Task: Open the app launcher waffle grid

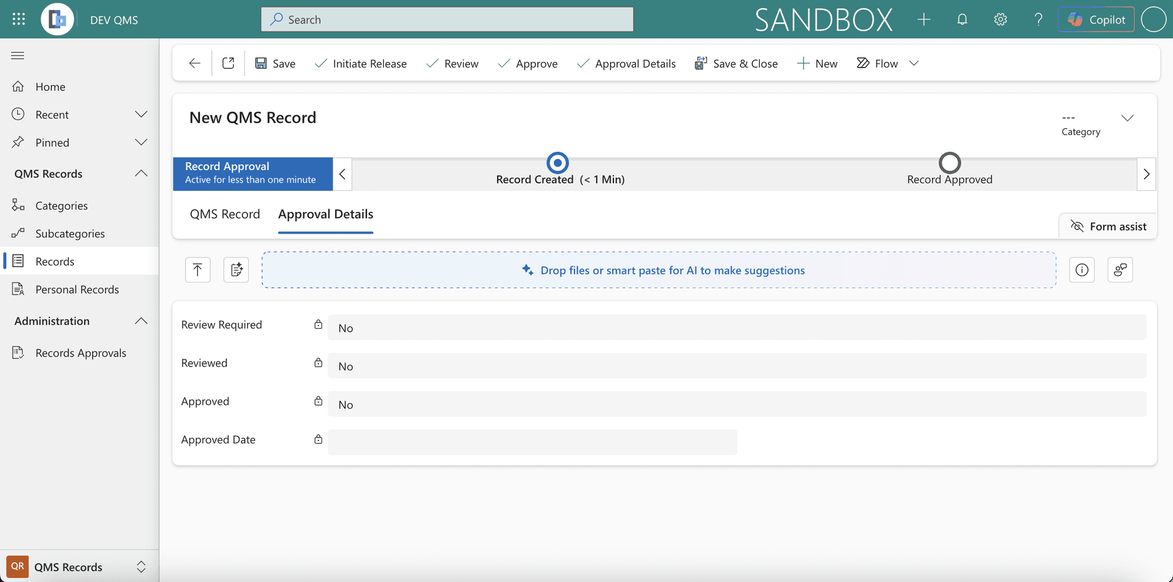Action: pyautogui.click(x=18, y=19)
